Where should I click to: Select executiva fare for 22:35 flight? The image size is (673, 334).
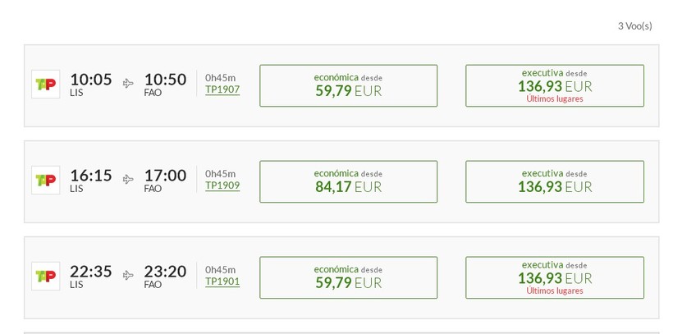tap(555, 277)
